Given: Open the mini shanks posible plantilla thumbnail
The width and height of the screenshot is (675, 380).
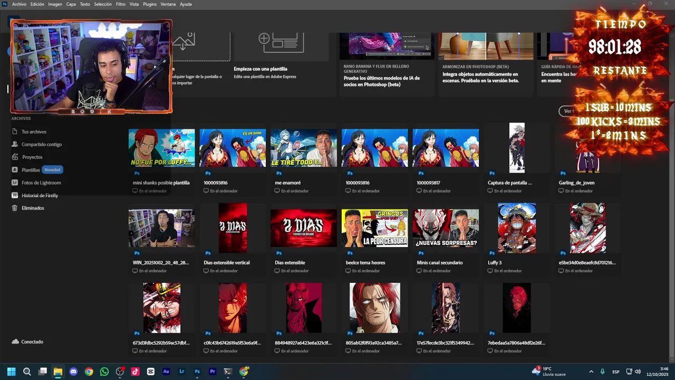Looking at the screenshot, I should coord(161,148).
